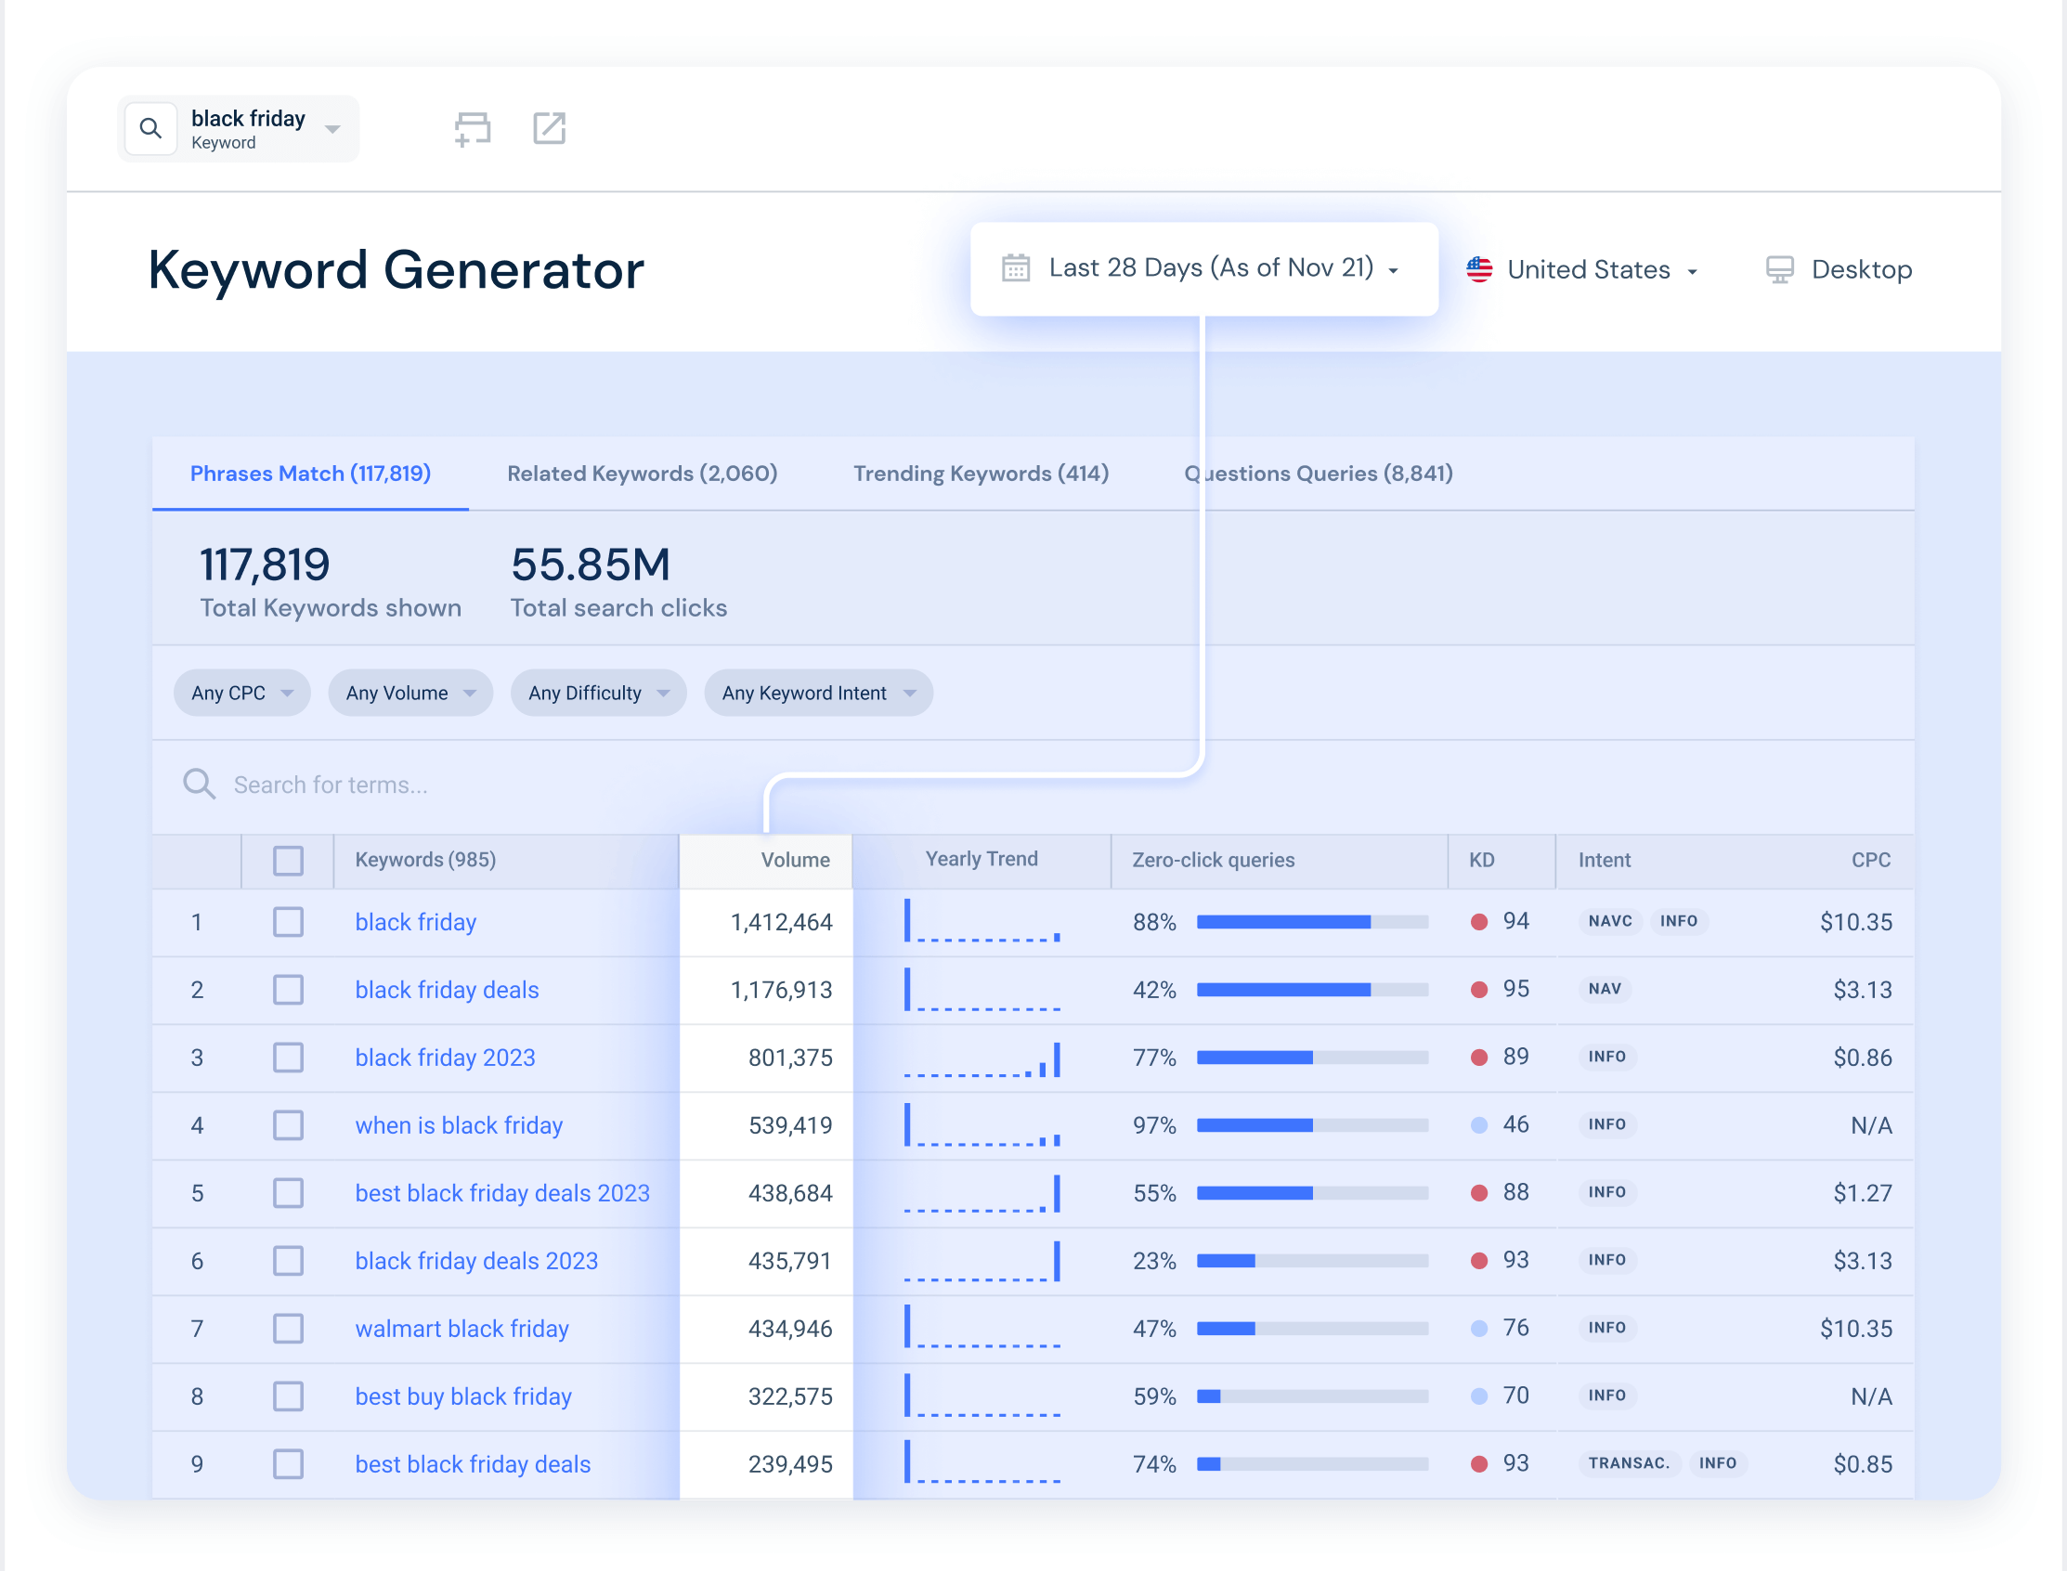This screenshot has width=2067, height=1571.
Task: Click best buy black friday keyword link
Action: click(463, 1396)
